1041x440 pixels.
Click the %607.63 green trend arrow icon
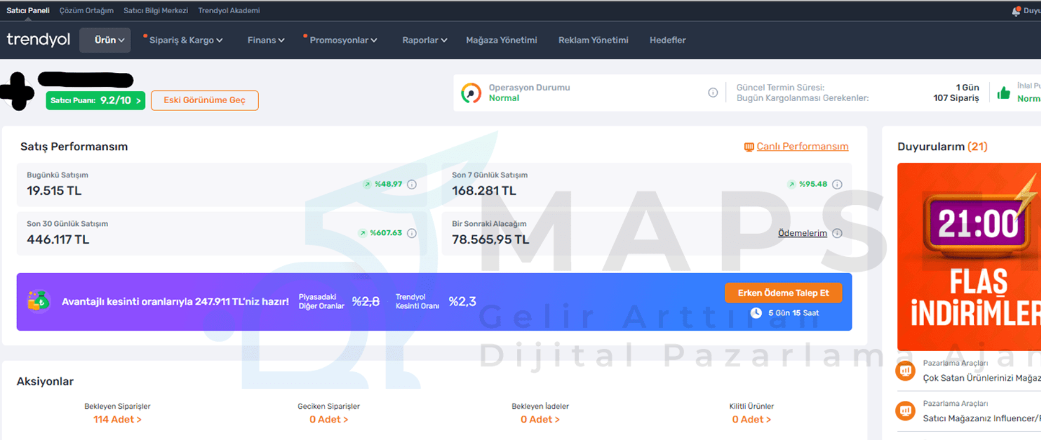tap(362, 233)
